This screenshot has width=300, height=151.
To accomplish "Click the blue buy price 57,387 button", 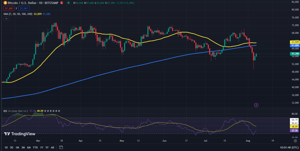I will tap(24, 9).
